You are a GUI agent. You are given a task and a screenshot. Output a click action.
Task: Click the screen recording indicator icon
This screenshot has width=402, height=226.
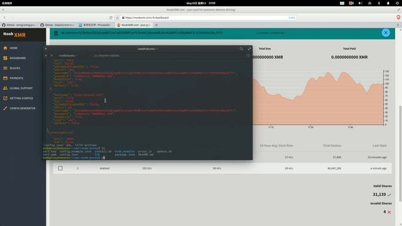[351, 3]
